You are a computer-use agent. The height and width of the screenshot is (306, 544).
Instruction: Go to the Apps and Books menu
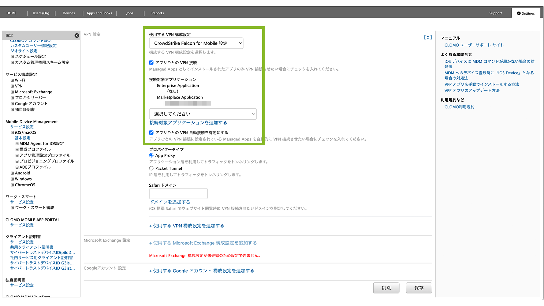point(99,13)
